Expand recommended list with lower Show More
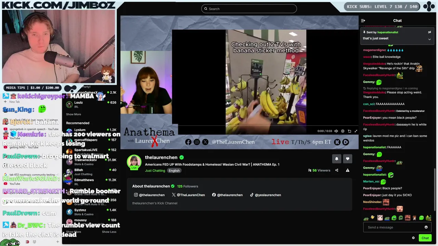 tap(74, 232)
